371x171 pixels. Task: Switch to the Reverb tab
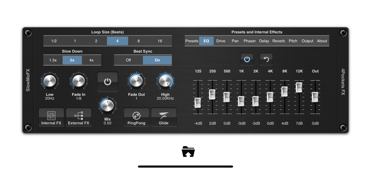(279, 41)
